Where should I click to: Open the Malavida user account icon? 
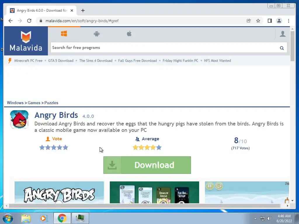click(283, 34)
